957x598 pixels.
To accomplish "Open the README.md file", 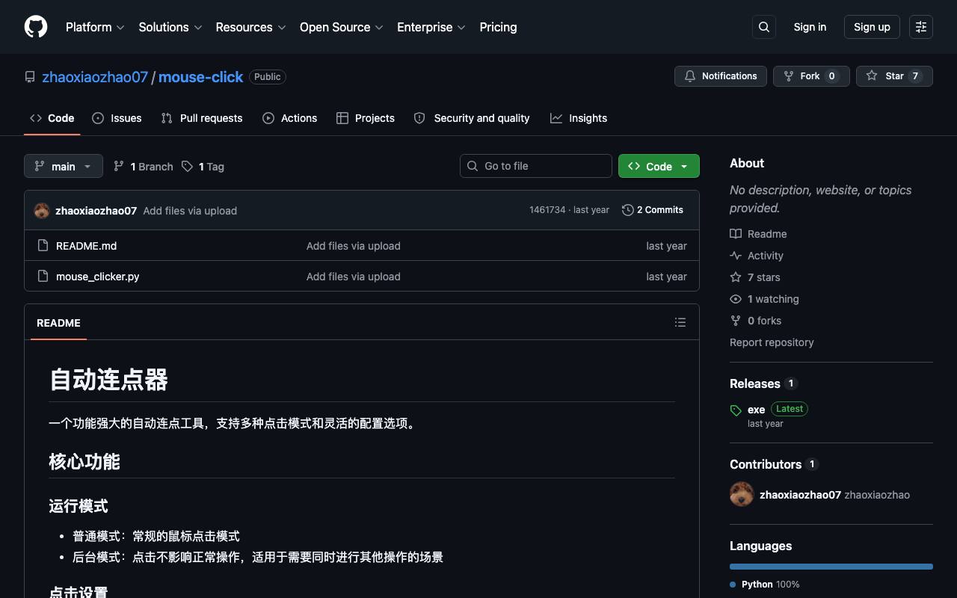I will (x=86, y=246).
